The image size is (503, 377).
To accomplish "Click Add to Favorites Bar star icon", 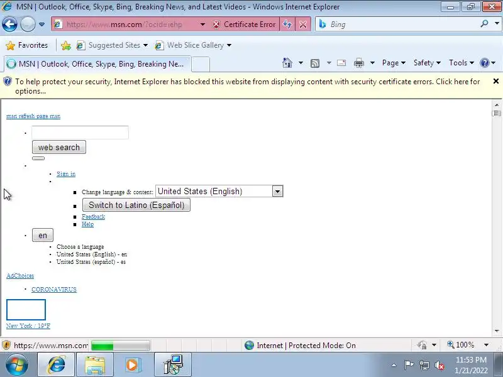I will (x=66, y=45).
